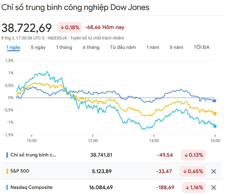This screenshot has height=195, width=225.
Task: Click the red 0,18% down-arrow badge
Action: coord(70,27)
